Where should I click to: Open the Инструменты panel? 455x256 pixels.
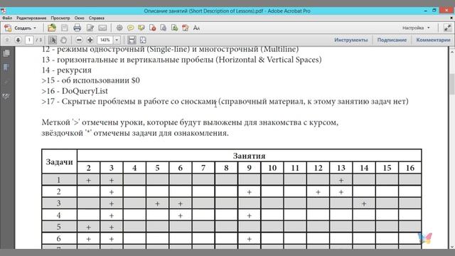point(350,40)
